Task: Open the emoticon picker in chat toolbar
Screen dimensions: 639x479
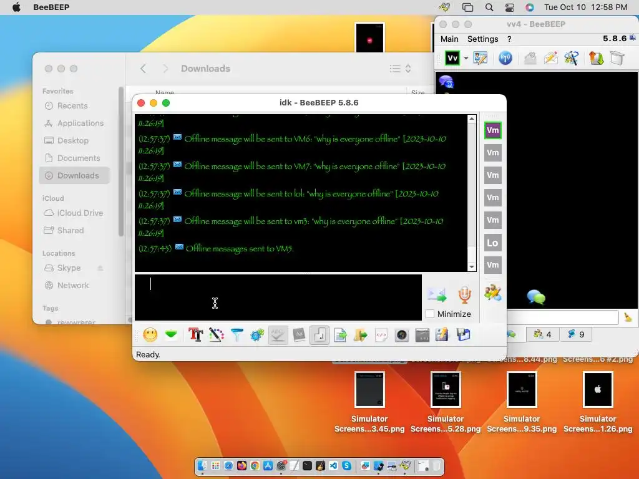Action: tap(150, 335)
